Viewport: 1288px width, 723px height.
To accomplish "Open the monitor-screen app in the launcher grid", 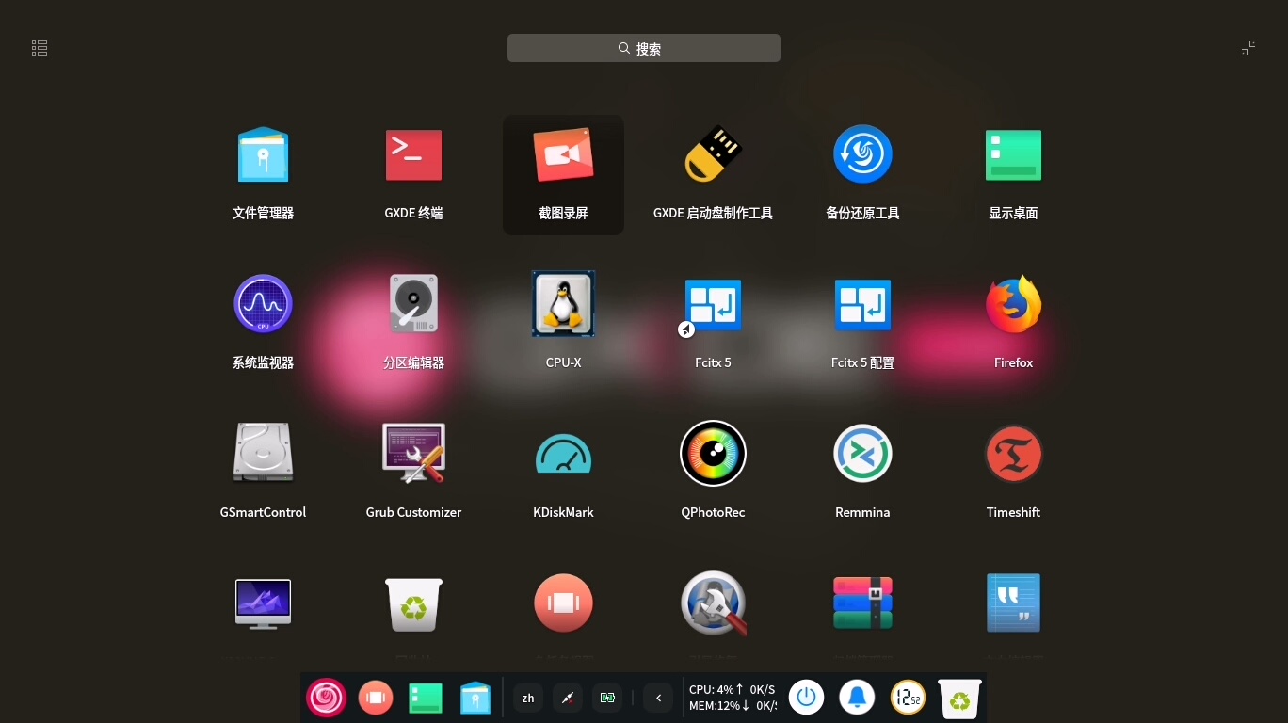I will [263, 603].
